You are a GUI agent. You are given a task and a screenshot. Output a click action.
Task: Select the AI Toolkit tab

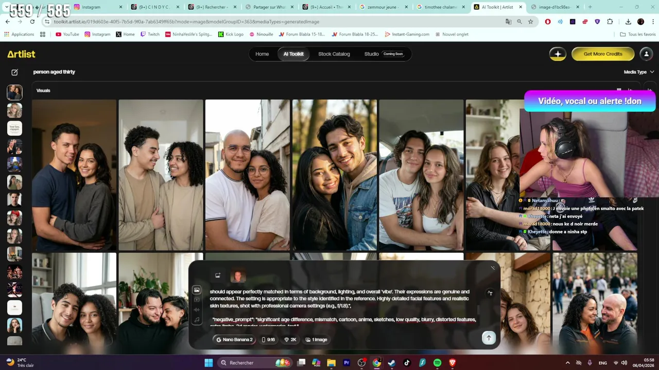click(x=293, y=54)
